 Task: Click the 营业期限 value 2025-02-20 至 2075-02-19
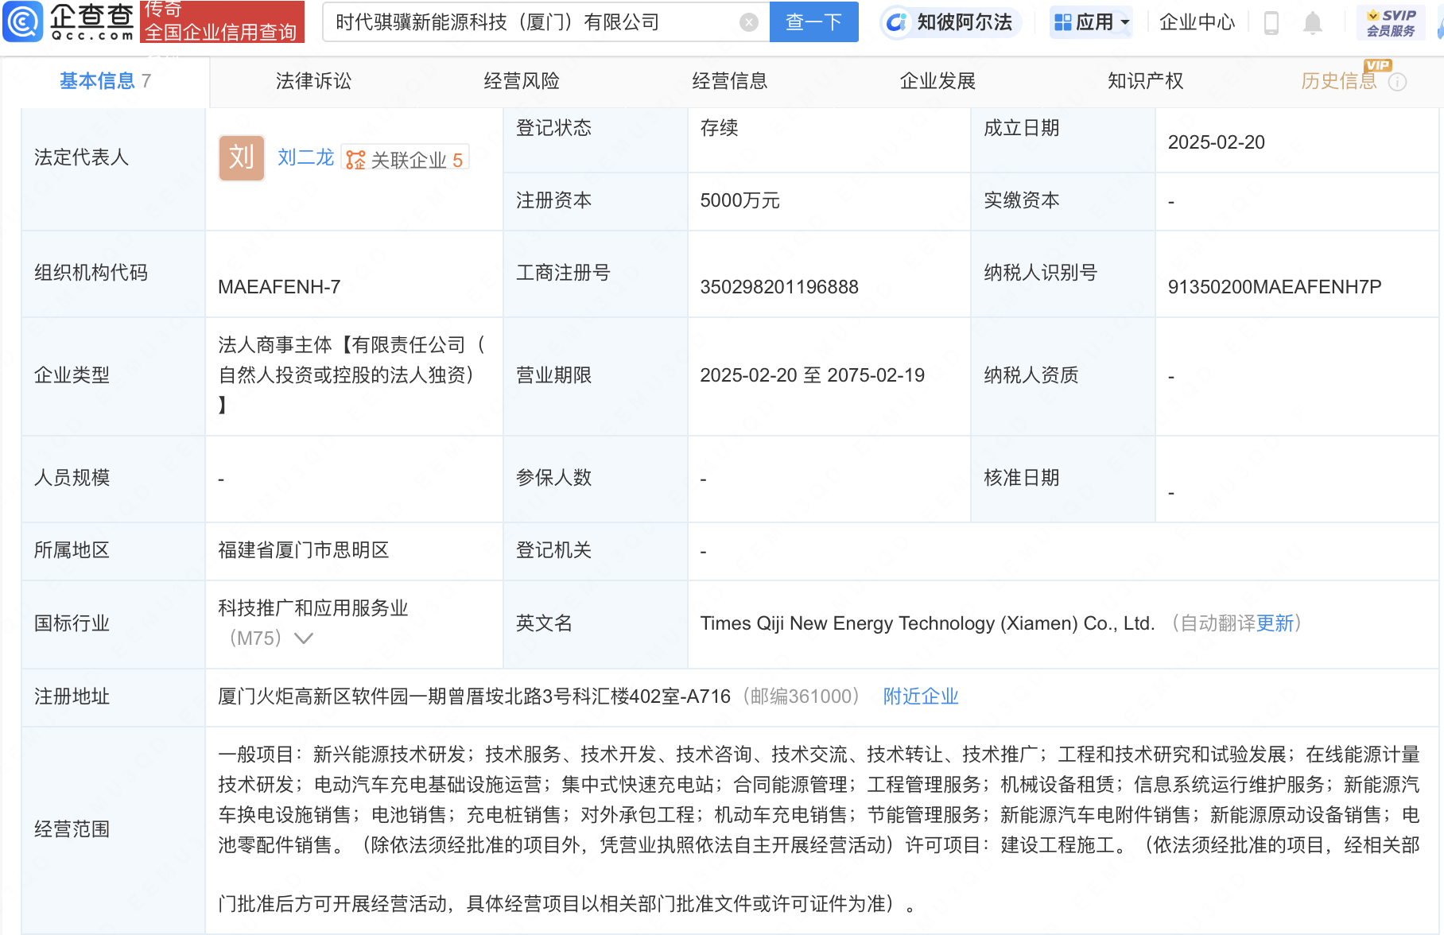tap(812, 375)
